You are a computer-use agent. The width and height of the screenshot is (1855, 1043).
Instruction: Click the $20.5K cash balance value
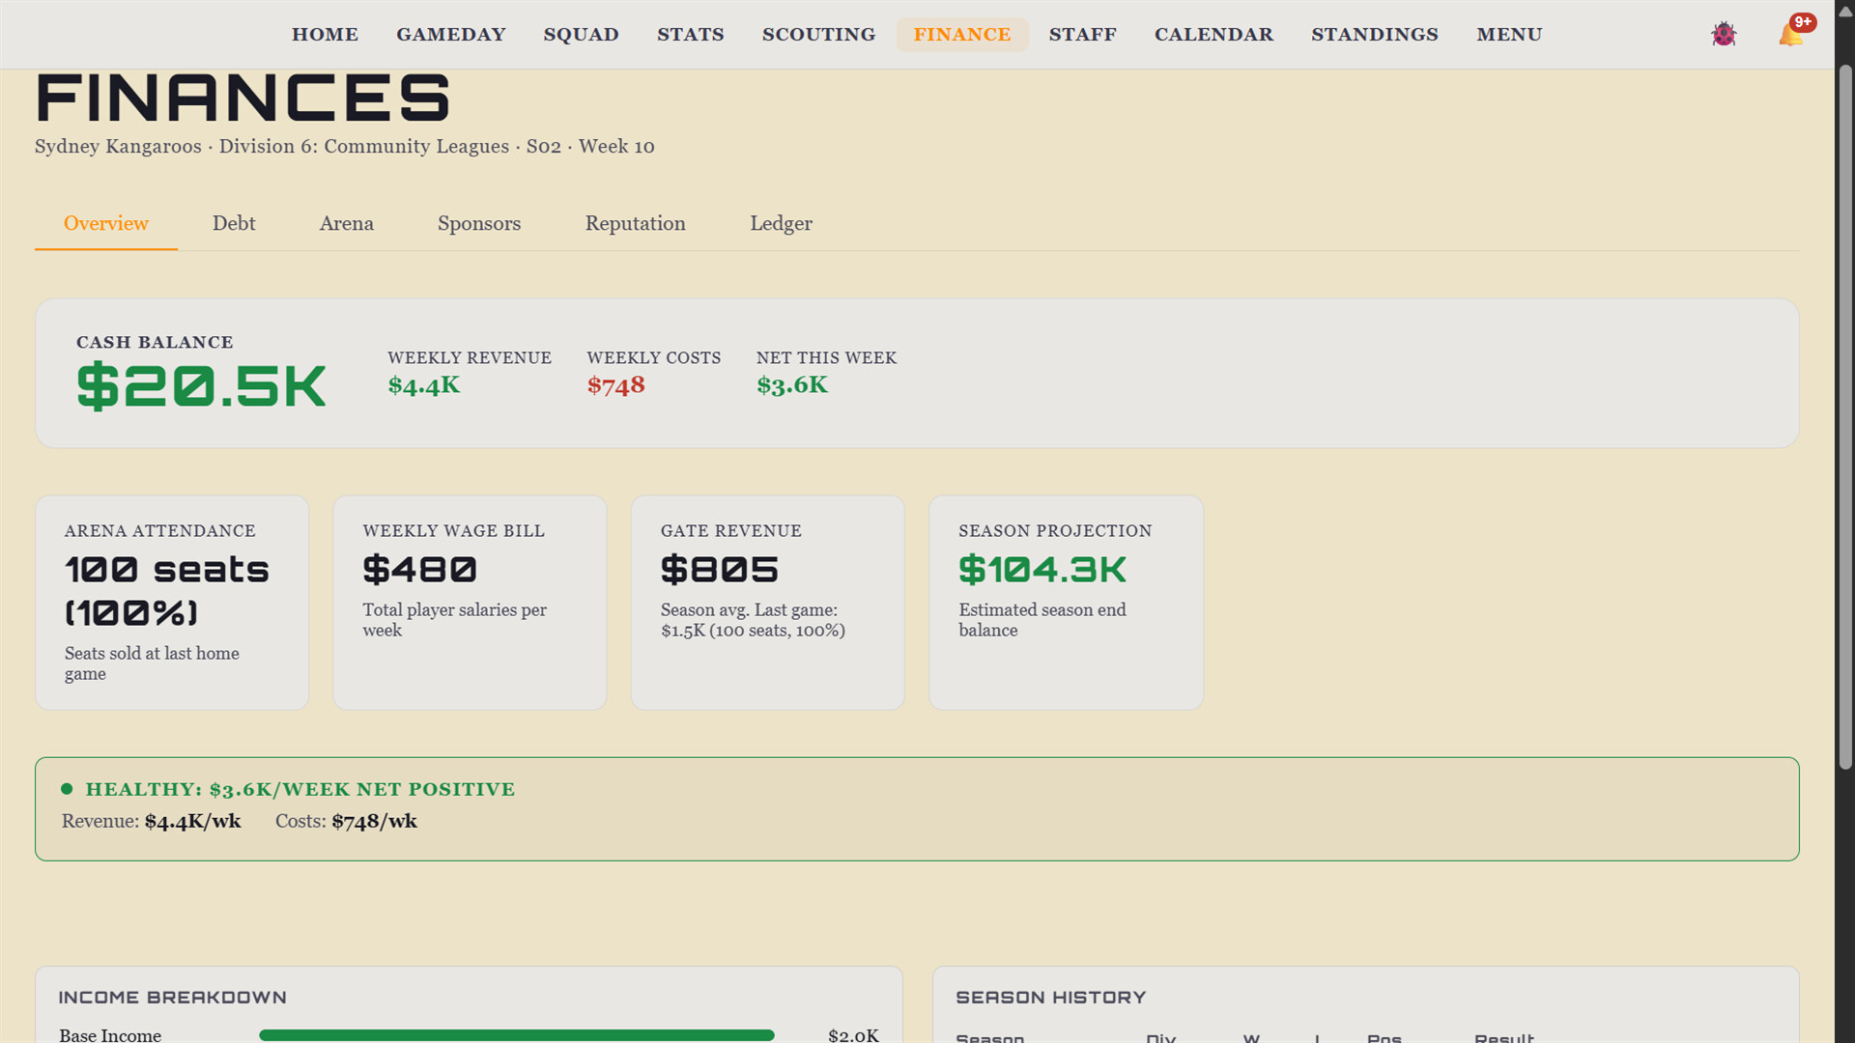click(x=201, y=386)
